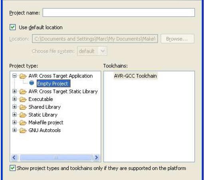Click the Shared Library folder icon
The image size is (204, 180).
(x=23, y=107)
